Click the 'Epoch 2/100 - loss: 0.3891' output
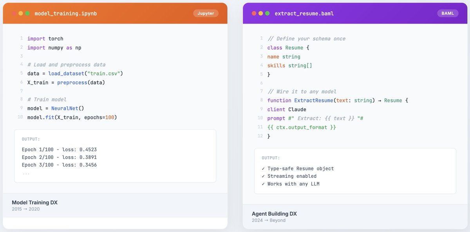 pos(59,157)
